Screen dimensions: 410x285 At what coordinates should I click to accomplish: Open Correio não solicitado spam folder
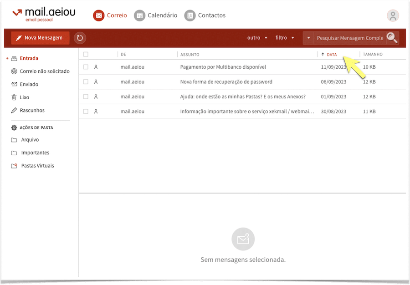click(x=44, y=71)
